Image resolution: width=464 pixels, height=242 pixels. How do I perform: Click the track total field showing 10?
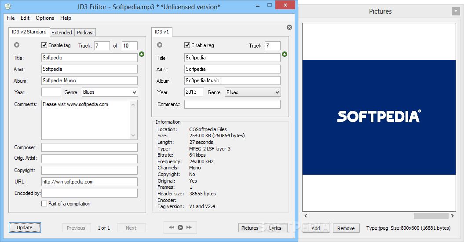coord(130,46)
